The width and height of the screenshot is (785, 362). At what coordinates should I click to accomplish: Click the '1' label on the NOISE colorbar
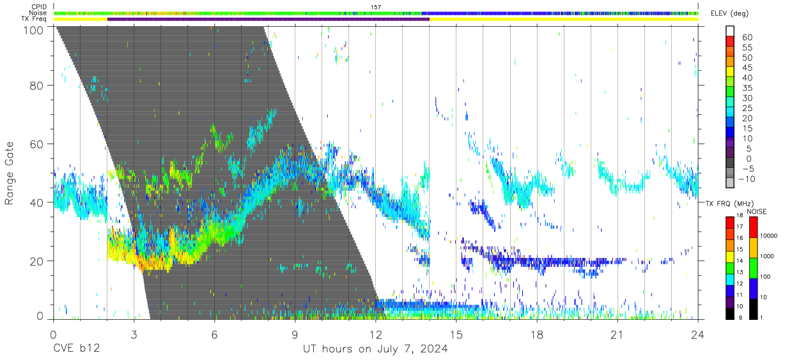pos(761,317)
